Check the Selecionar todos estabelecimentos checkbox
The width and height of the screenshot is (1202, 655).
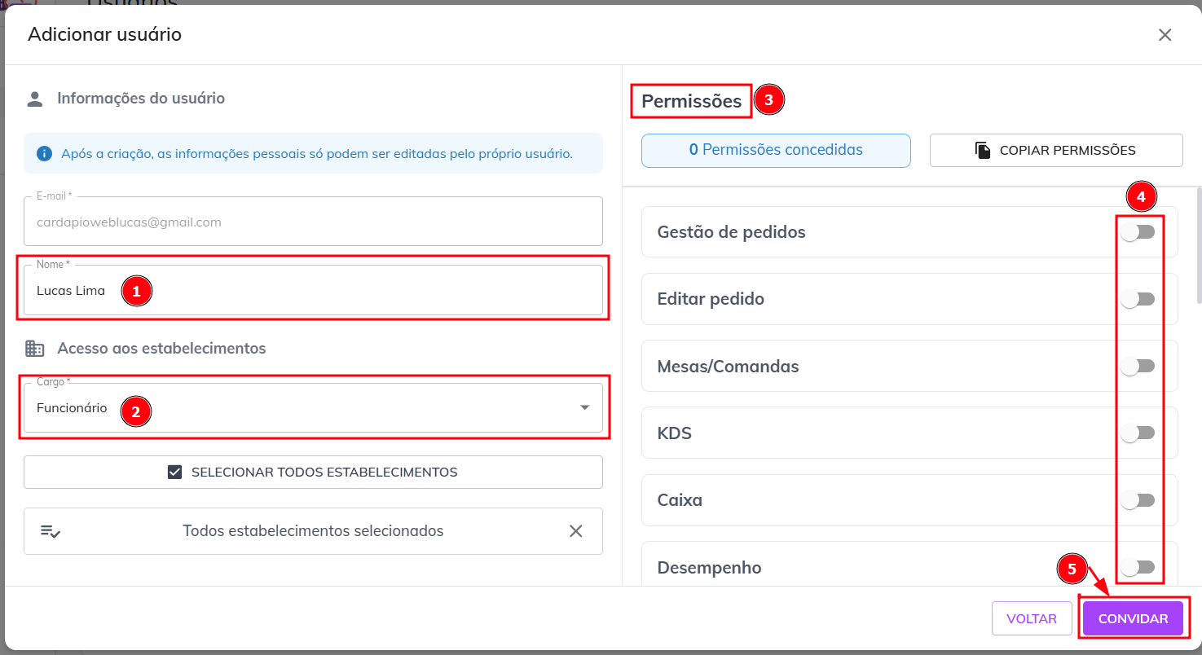pyautogui.click(x=174, y=473)
